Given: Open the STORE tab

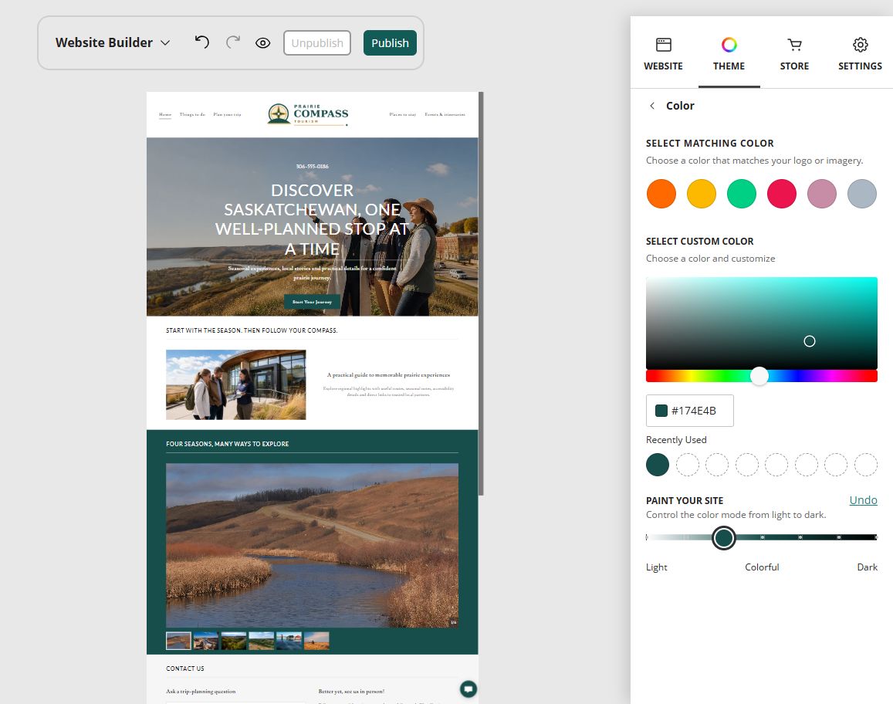Looking at the screenshot, I should click(x=794, y=54).
